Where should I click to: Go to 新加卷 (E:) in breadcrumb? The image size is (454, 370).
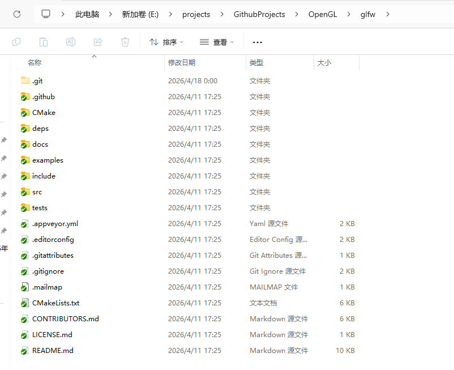pos(140,14)
